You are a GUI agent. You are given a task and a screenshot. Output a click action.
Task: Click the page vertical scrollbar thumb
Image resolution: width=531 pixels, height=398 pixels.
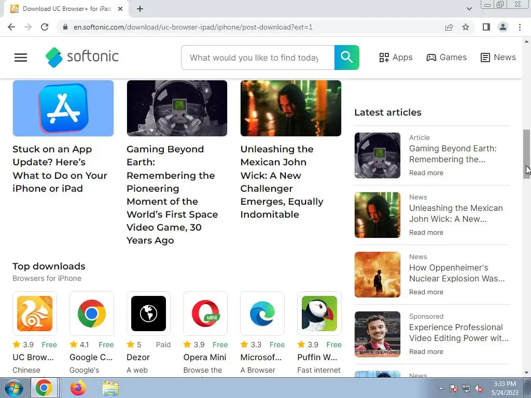pyautogui.click(x=526, y=154)
